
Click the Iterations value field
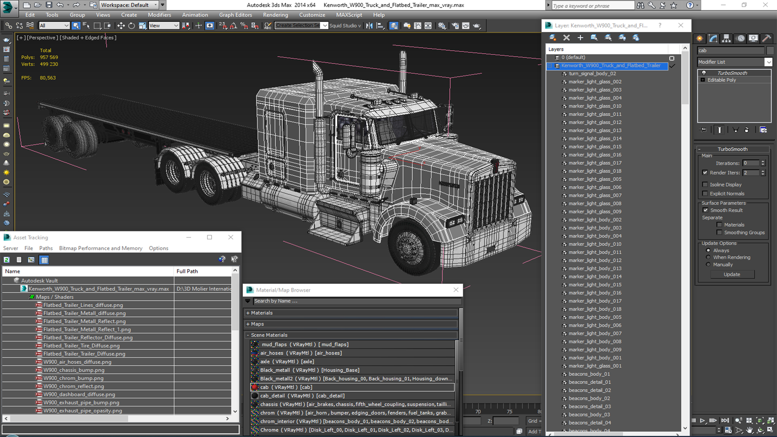coord(751,163)
